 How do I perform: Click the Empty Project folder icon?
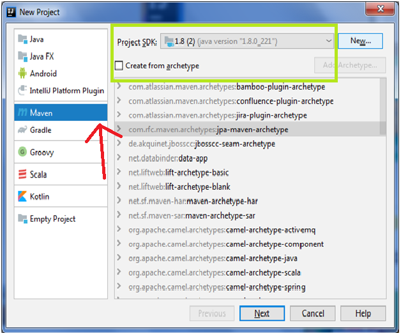[x=22, y=219]
